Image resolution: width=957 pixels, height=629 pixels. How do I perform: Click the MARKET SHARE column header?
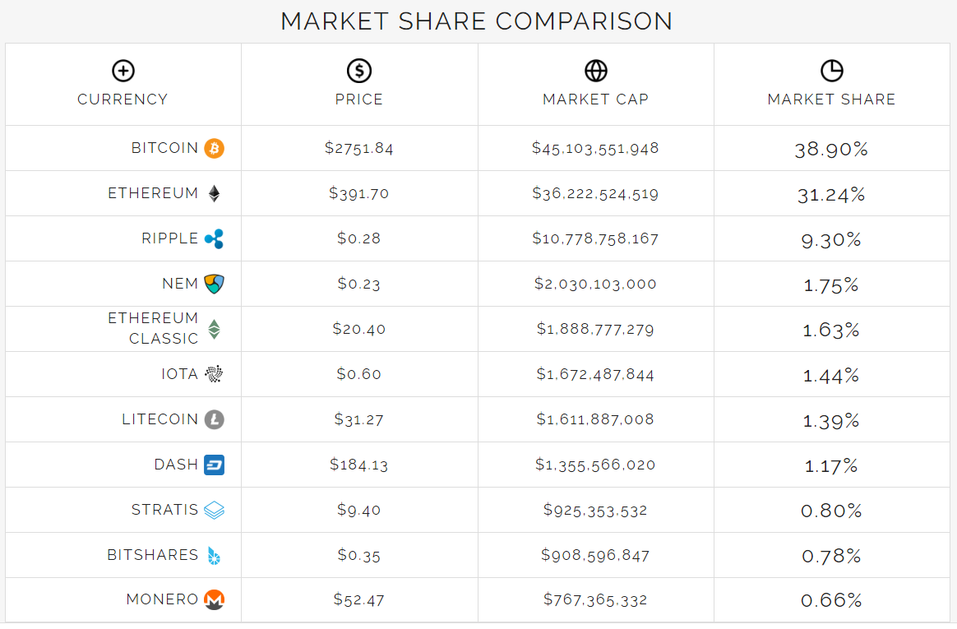[x=831, y=99]
